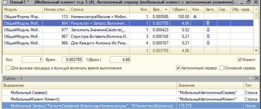
Task: Enable the Основной сервер checkbox
Action: 222,68
